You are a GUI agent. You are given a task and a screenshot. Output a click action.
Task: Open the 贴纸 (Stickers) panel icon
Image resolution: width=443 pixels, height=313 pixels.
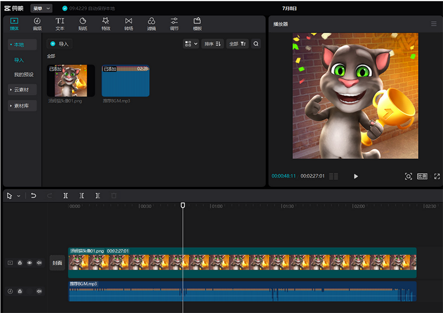pos(83,24)
